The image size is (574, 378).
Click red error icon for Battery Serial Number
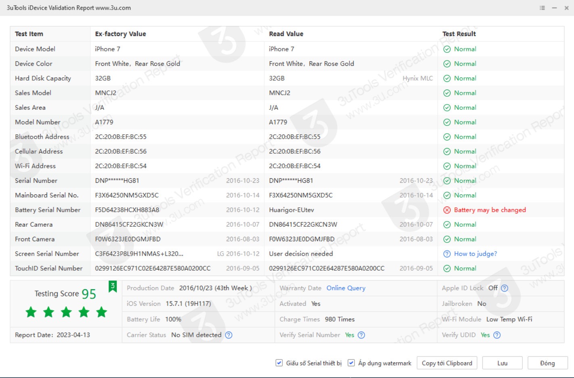coord(447,210)
